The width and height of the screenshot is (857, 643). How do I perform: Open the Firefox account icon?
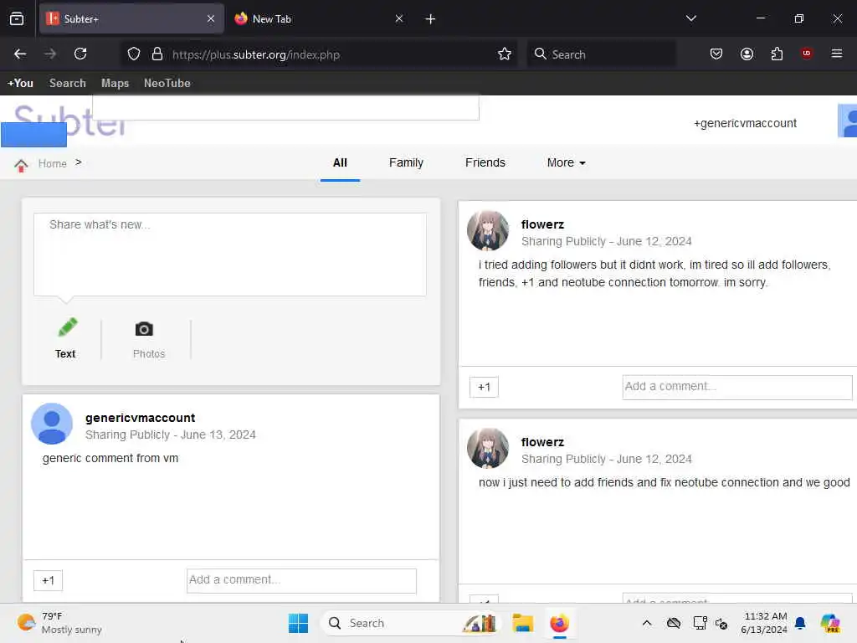coord(747,54)
